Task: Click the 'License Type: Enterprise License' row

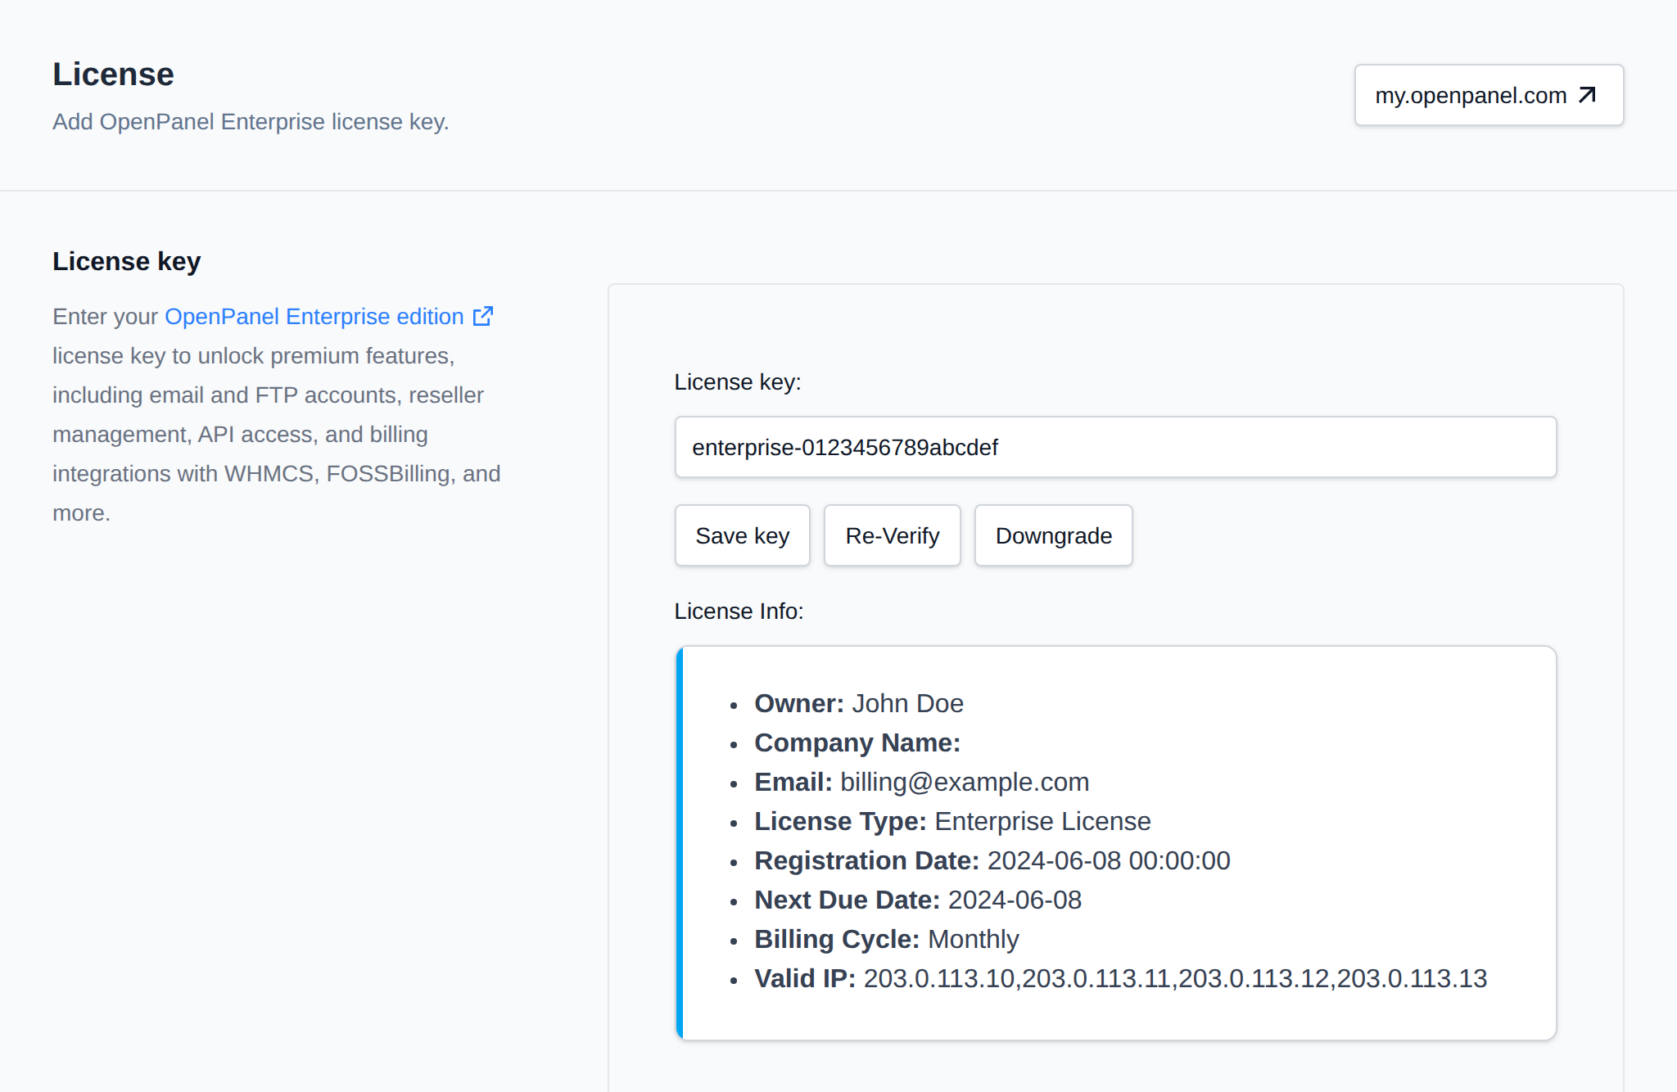Action: click(x=953, y=821)
